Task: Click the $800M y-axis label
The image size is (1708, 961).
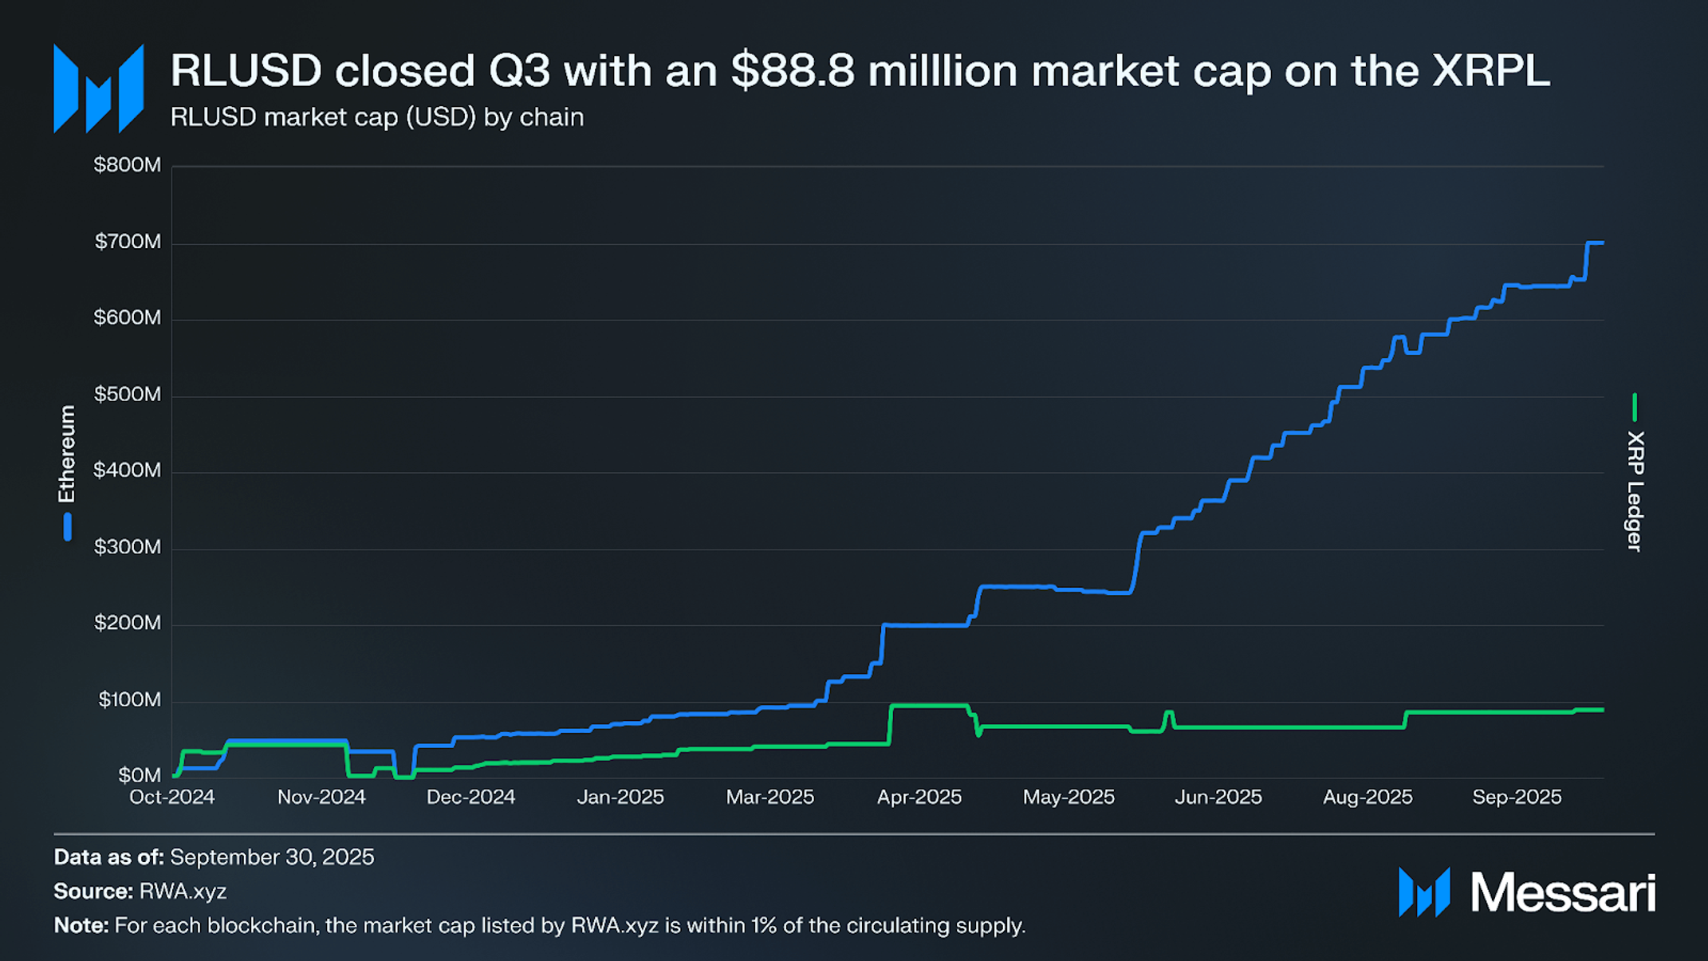Action: coord(128,165)
